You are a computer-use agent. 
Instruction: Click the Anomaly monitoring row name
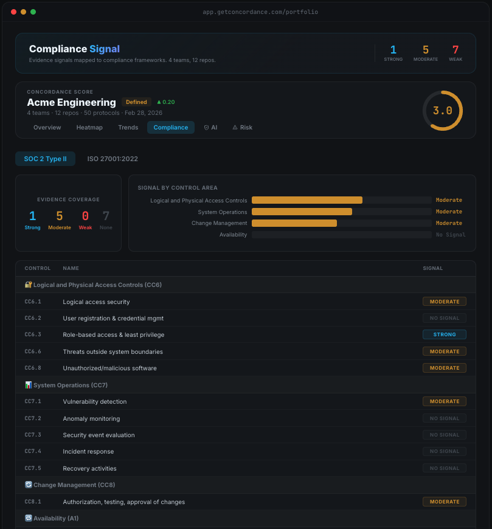(x=91, y=418)
